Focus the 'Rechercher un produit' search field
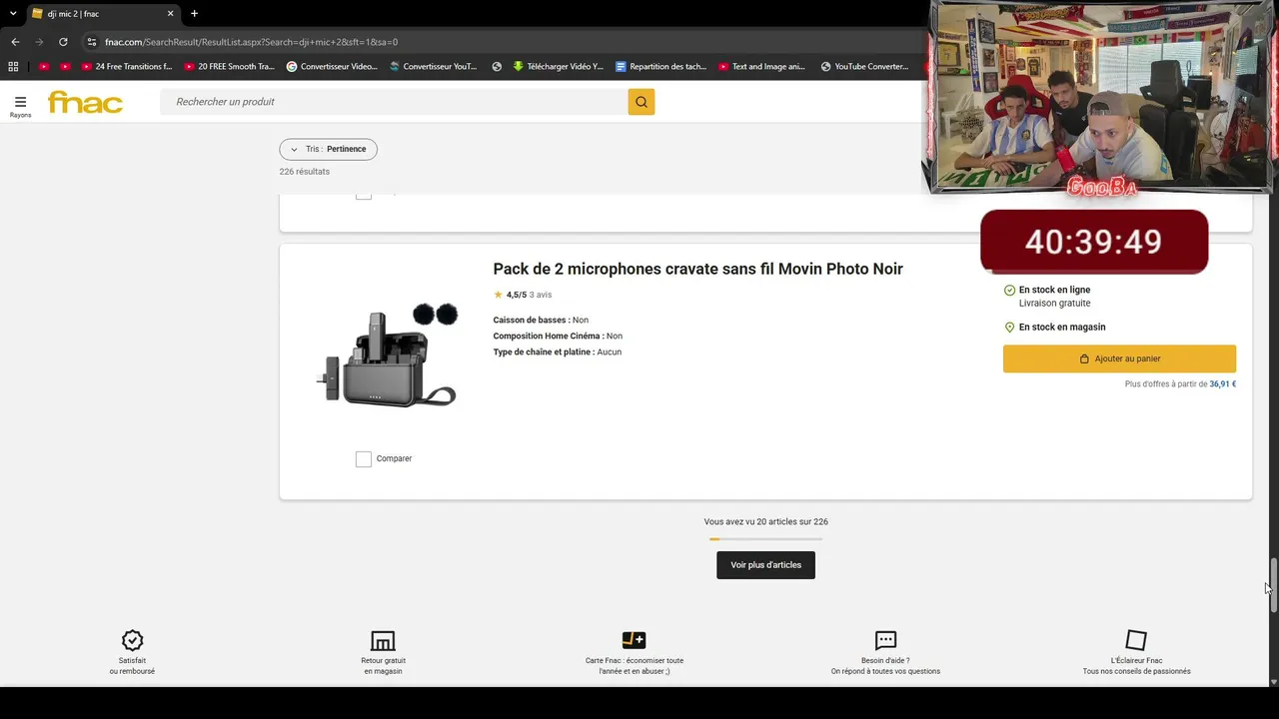 (x=394, y=102)
